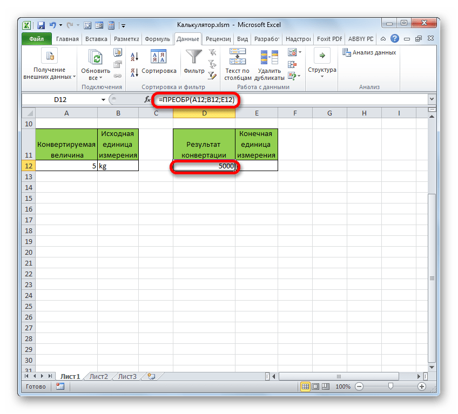This screenshot has height=414, width=458.
Task: Click the scroll down arrow of vertical scrollbar
Action: pos(432,367)
